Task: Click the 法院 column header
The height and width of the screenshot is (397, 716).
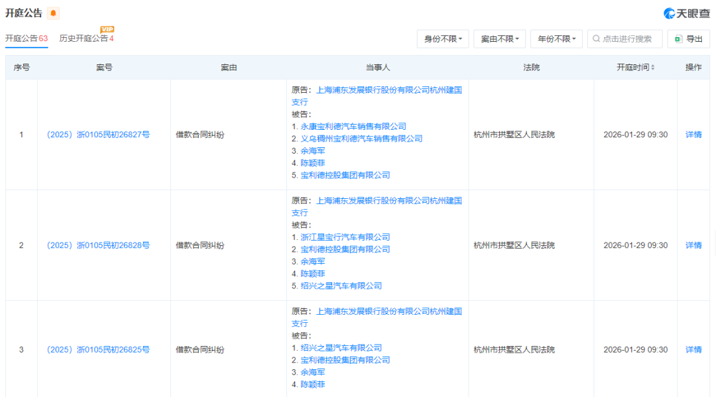Action: 532,68
